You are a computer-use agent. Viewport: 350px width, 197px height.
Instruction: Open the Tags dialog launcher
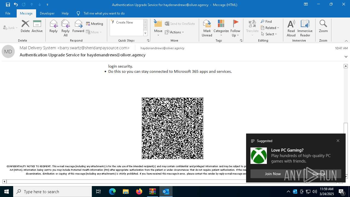pyautogui.click(x=241, y=40)
